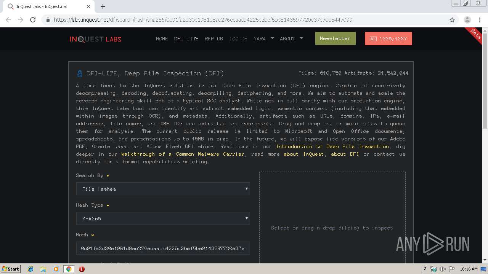Expand the ABOUT dropdown menu
Image resolution: width=488 pixels, height=274 pixels.
click(291, 39)
